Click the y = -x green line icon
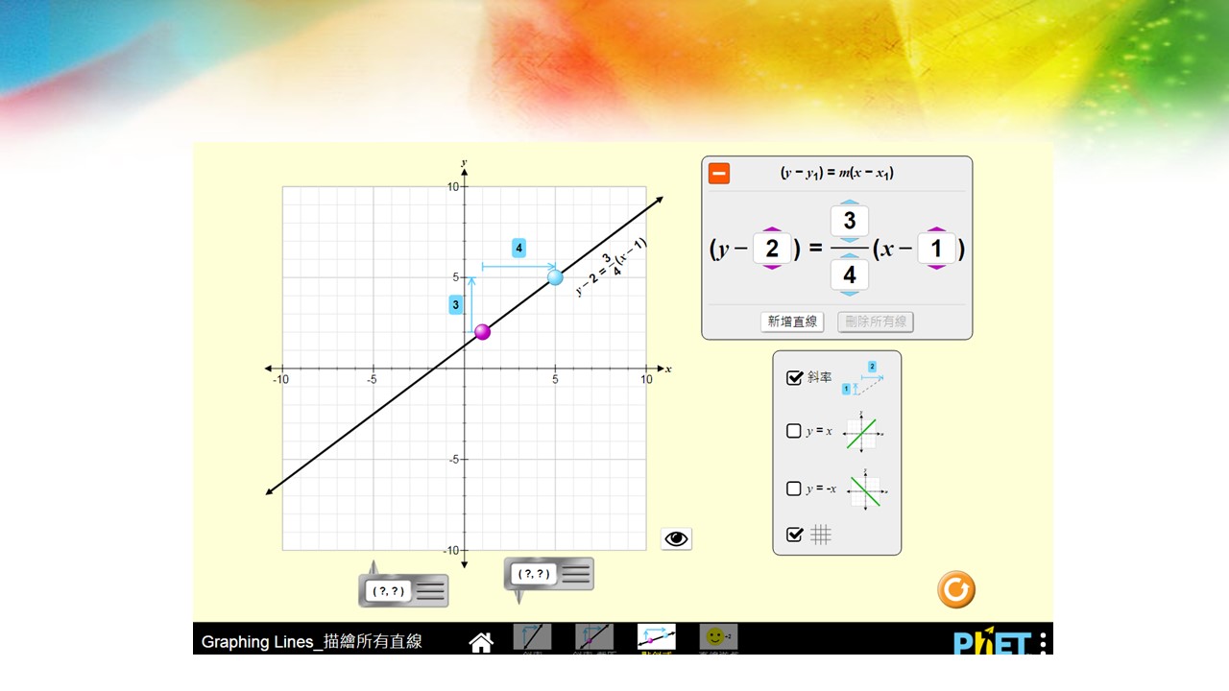 865,490
